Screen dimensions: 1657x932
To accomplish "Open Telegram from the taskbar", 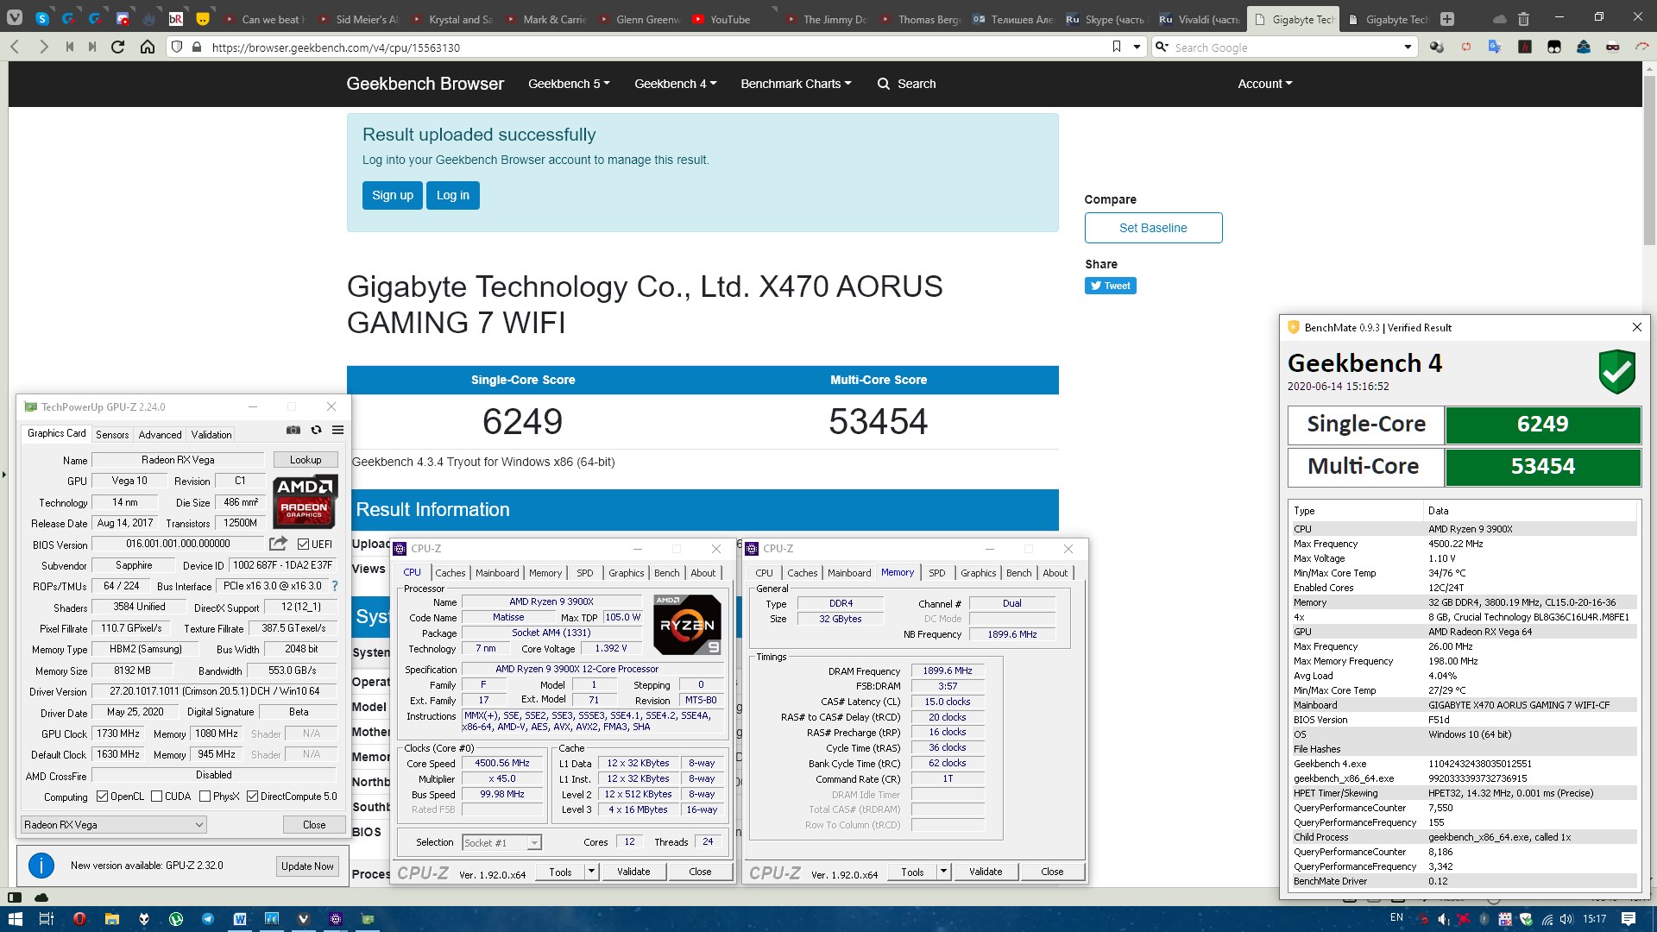I will (208, 919).
